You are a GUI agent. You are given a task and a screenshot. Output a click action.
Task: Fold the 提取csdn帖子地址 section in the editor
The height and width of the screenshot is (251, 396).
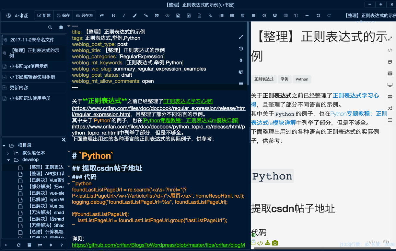tap(69, 166)
